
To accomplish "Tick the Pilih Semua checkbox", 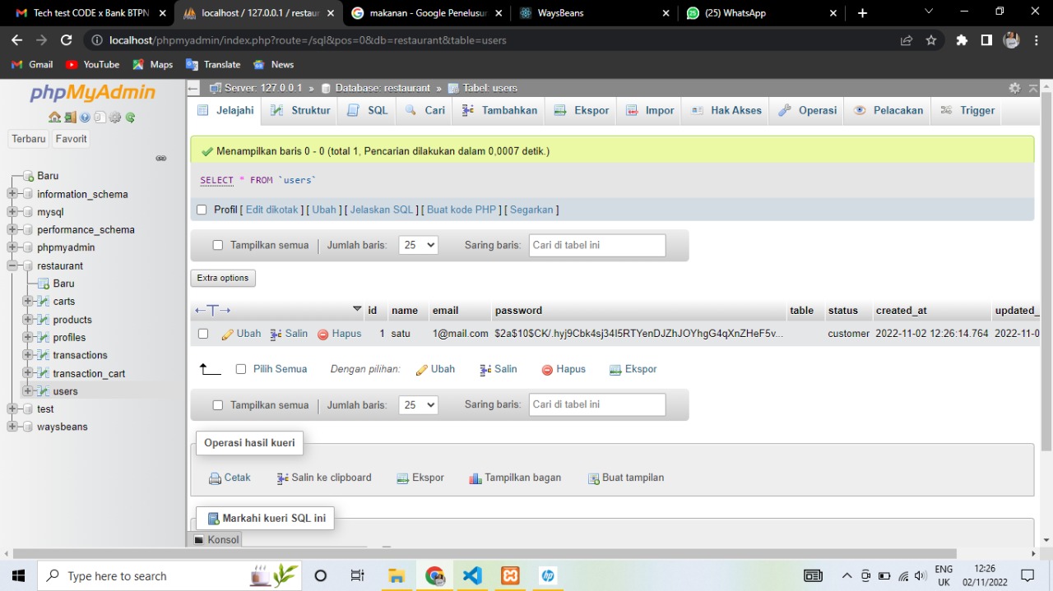I will (x=241, y=369).
